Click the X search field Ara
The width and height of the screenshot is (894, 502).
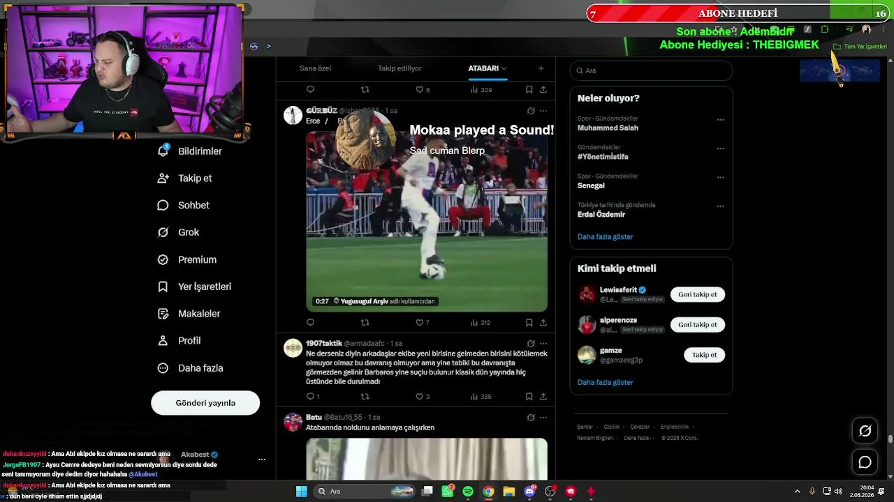point(651,70)
